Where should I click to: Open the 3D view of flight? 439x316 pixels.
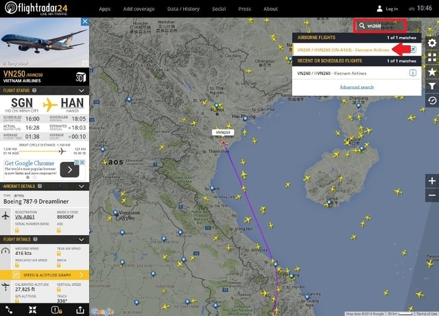(81, 77)
